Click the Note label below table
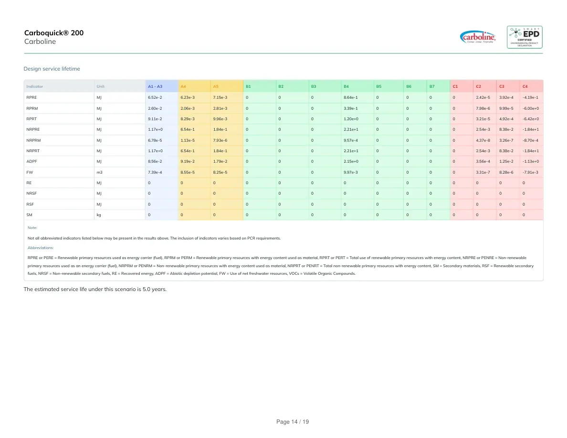Viewport: 567px width, 438px height. coord(32,228)
